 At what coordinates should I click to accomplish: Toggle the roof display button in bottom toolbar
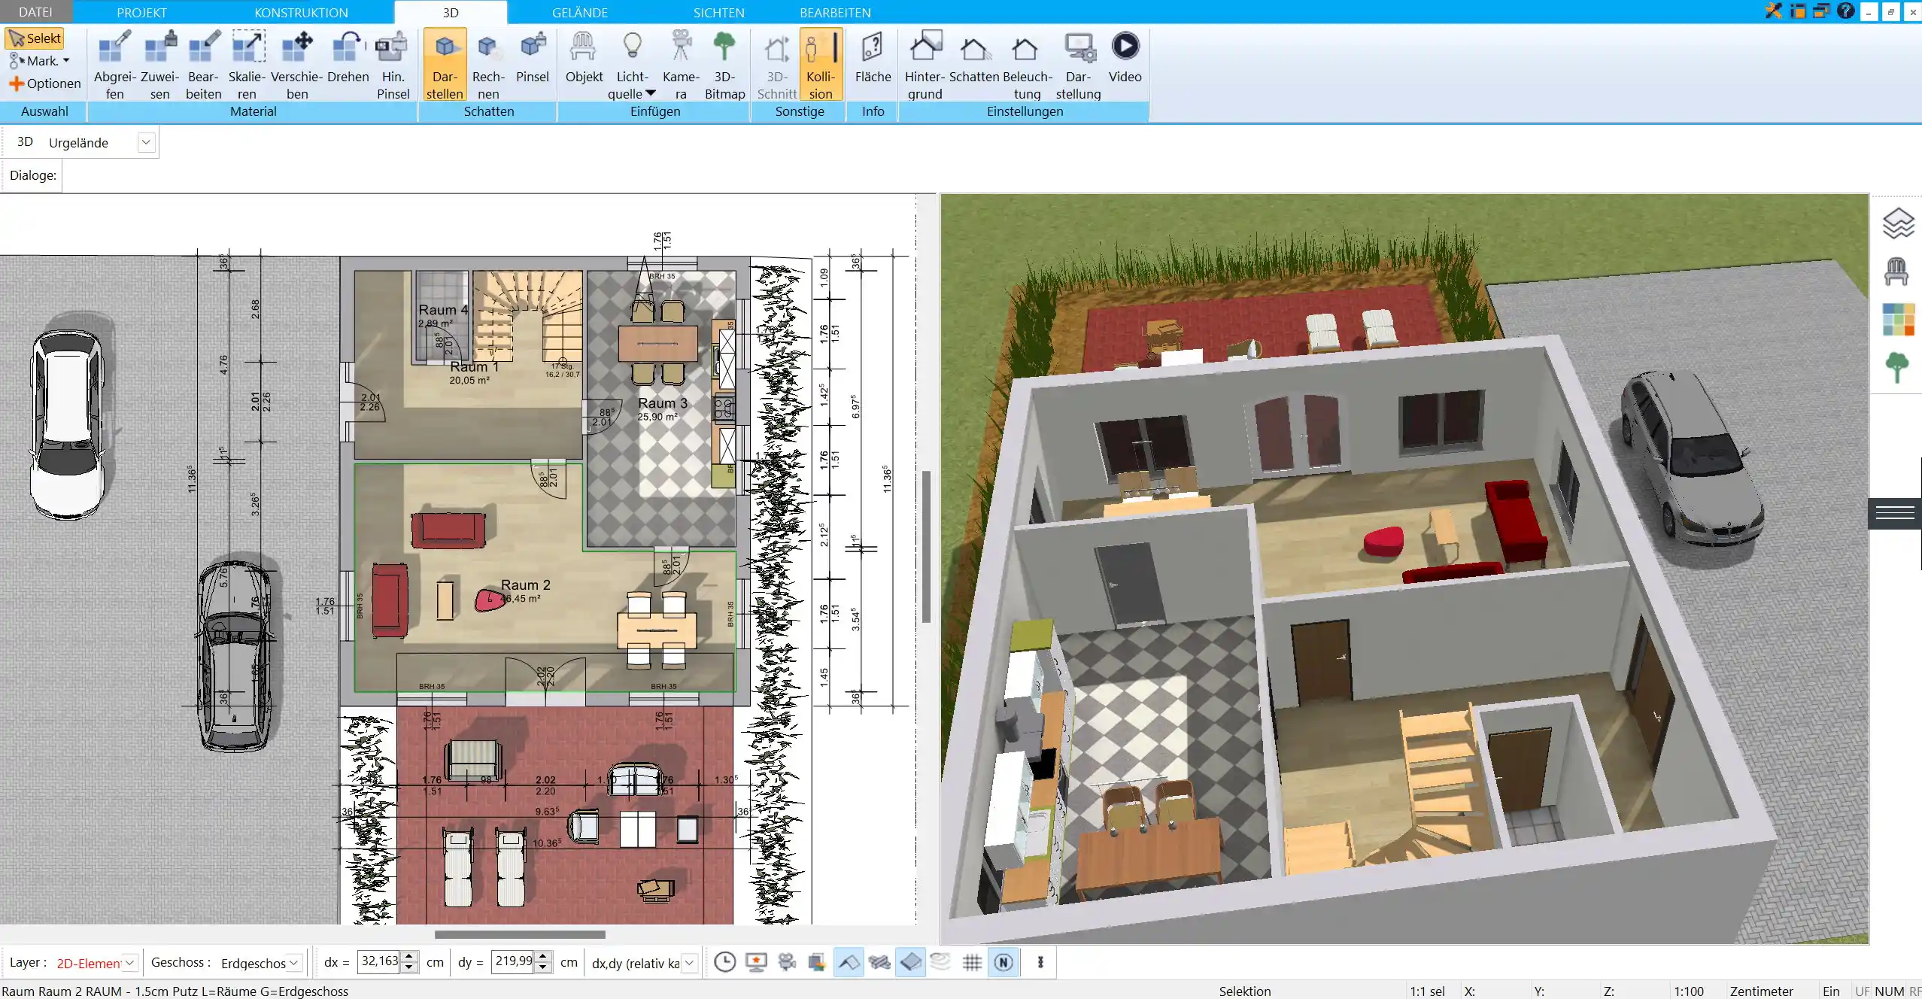(x=849, y=962)
